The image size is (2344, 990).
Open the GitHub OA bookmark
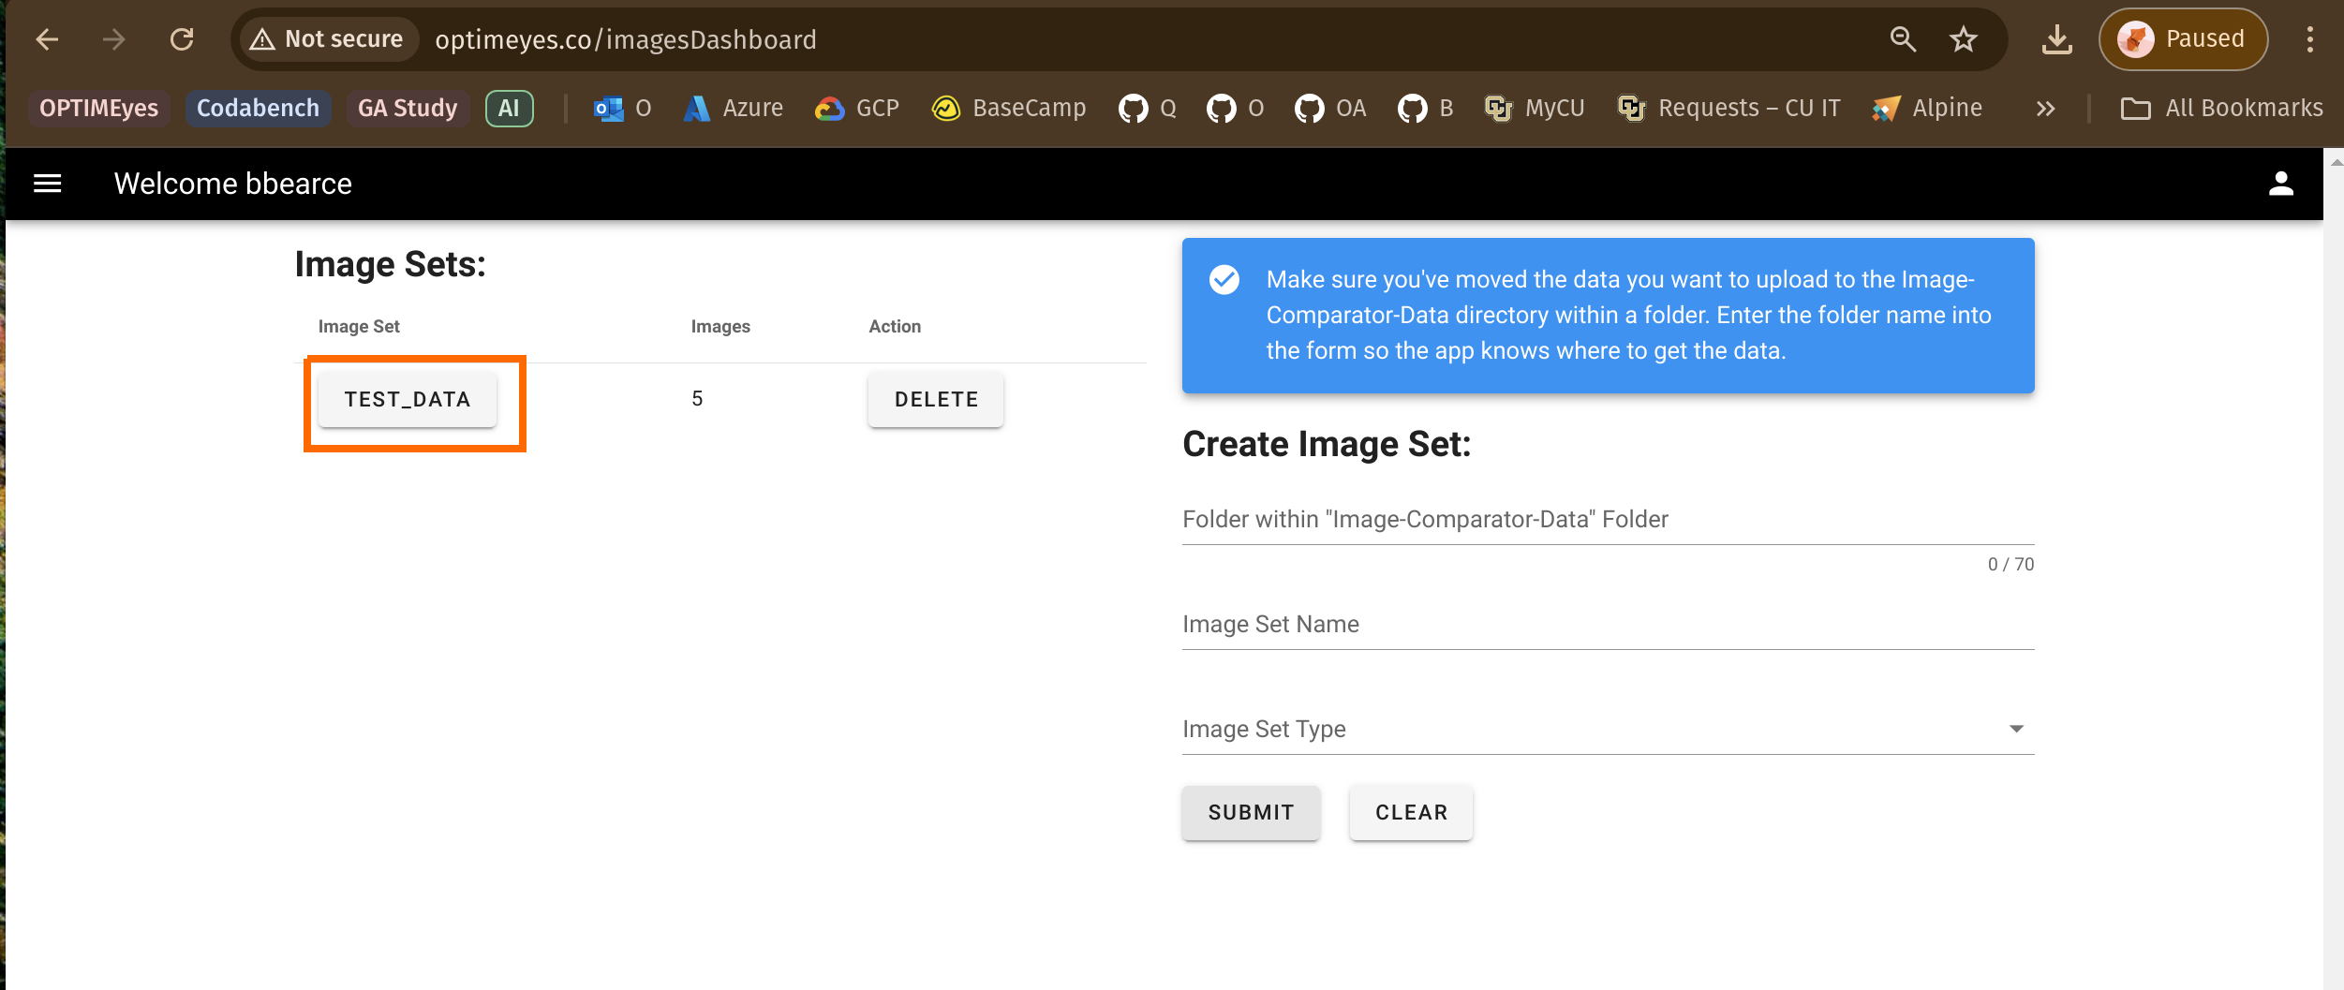1330,109
